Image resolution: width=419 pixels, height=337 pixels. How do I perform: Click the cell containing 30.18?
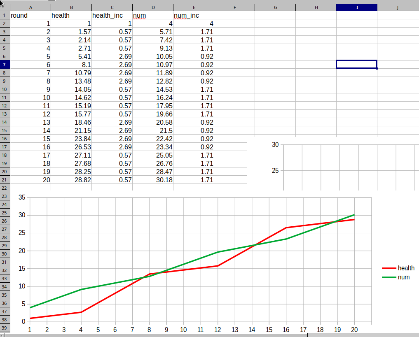[x=153, y=180]
